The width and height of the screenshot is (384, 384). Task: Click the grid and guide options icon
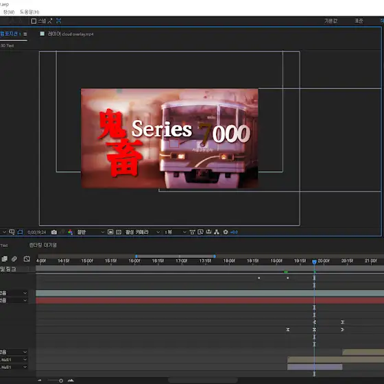click(x=12, y=232)
